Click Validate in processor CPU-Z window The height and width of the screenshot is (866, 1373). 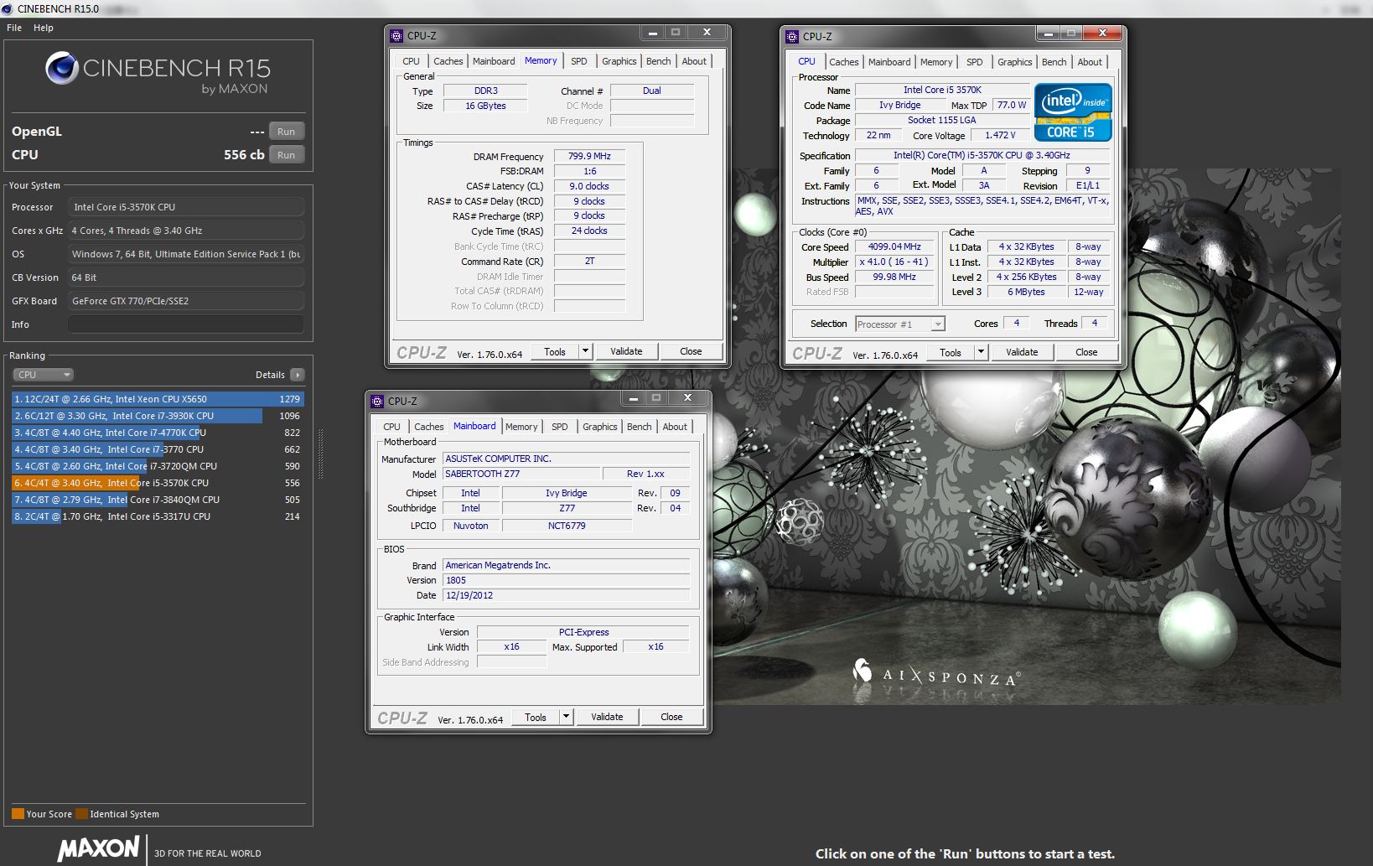pyautogui.click(x=1022, y=353)
